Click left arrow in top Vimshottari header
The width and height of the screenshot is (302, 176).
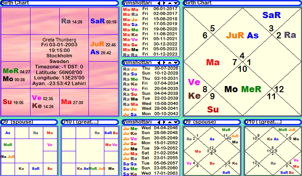tap(158, 3)
